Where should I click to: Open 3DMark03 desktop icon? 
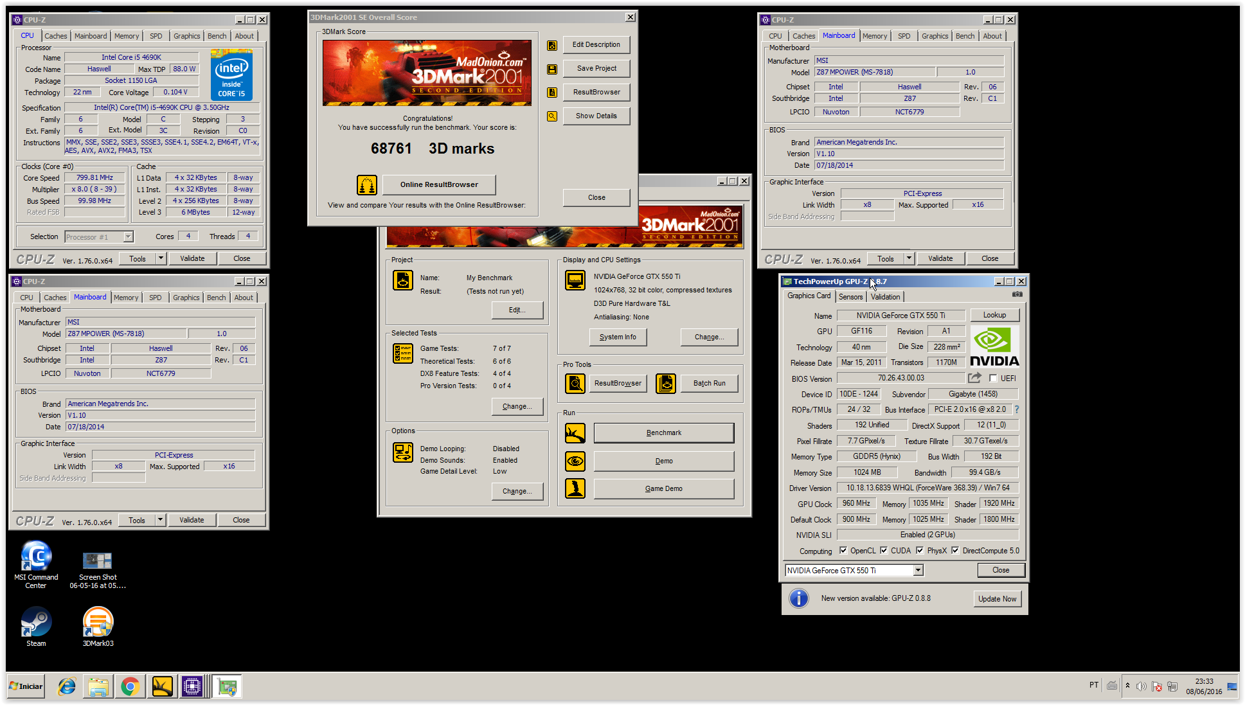click(x=98, y=626)
